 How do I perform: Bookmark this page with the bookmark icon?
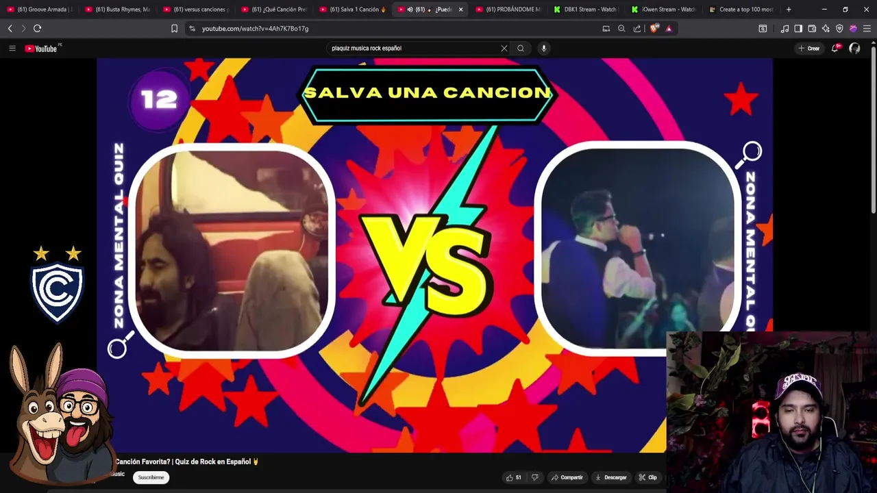coord(174,29)
